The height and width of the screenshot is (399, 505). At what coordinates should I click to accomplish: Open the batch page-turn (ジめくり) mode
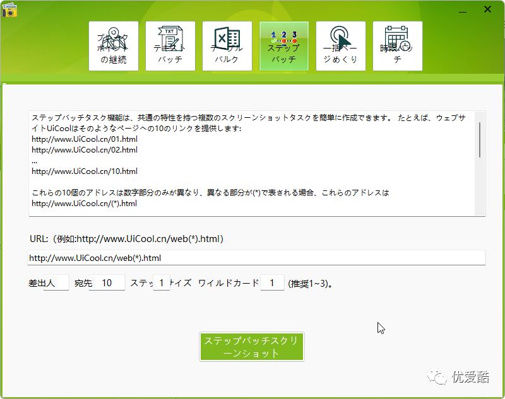point(341,46)
